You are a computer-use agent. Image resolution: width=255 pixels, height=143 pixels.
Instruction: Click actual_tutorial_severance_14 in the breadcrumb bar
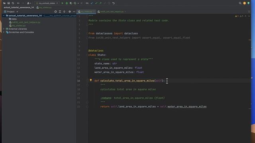coord(19,8)
